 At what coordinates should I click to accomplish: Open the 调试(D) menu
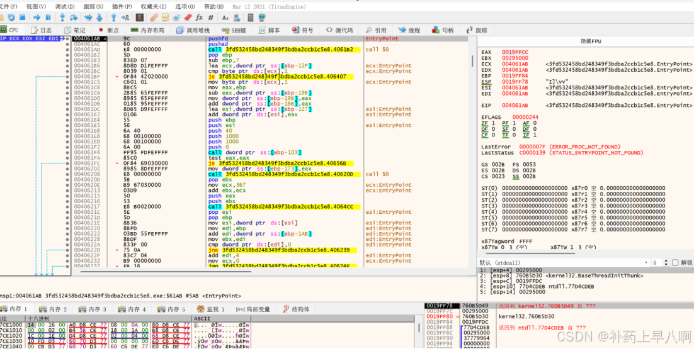tap(65, 6)
